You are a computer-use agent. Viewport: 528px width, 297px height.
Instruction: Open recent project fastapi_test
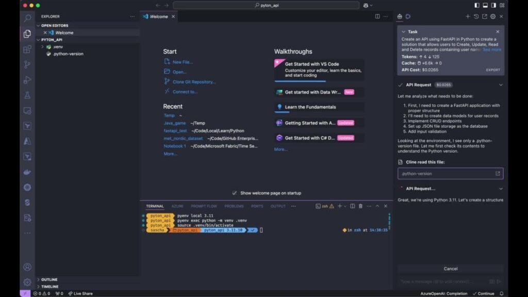(175, 130)
